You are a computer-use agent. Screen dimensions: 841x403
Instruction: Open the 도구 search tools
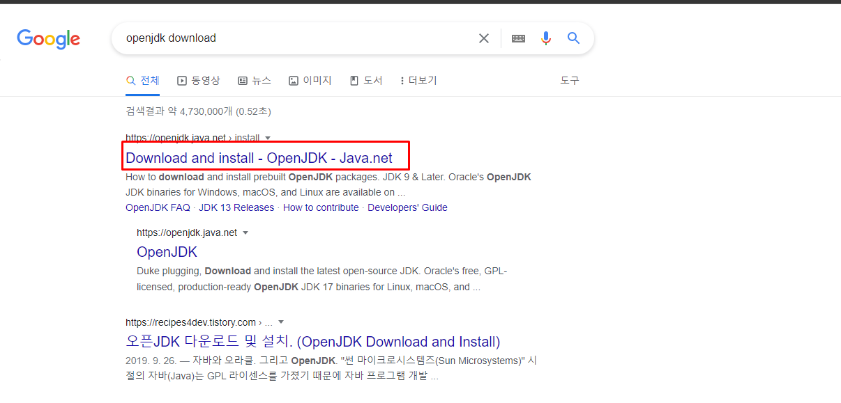tap(570, 81)
